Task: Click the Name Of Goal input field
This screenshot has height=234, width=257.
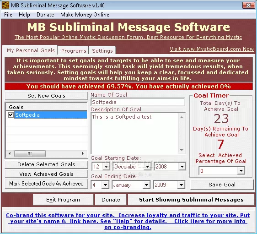Action: click(138, 102)
